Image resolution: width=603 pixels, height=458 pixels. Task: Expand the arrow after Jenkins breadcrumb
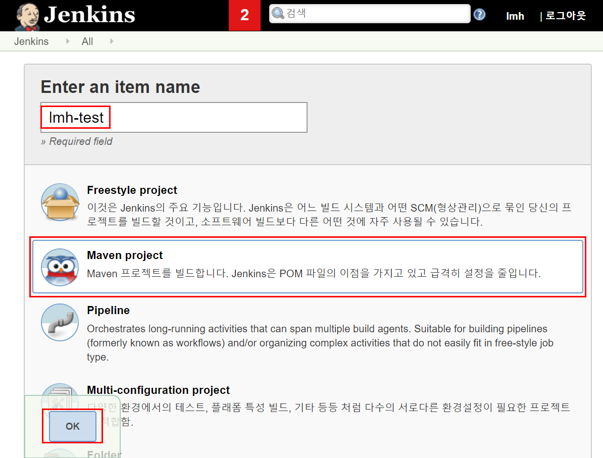pyautogui.click(x=68, y=41)
